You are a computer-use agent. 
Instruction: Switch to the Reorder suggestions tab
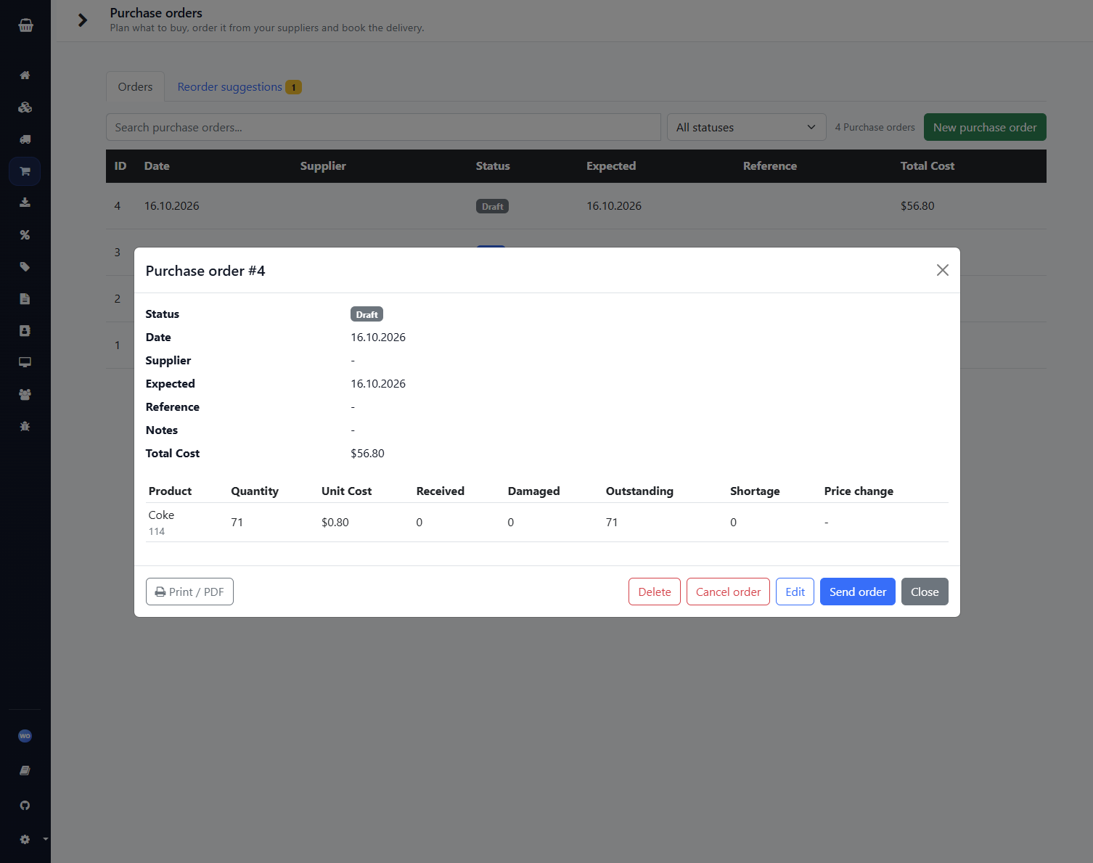[x=240, y=86]
